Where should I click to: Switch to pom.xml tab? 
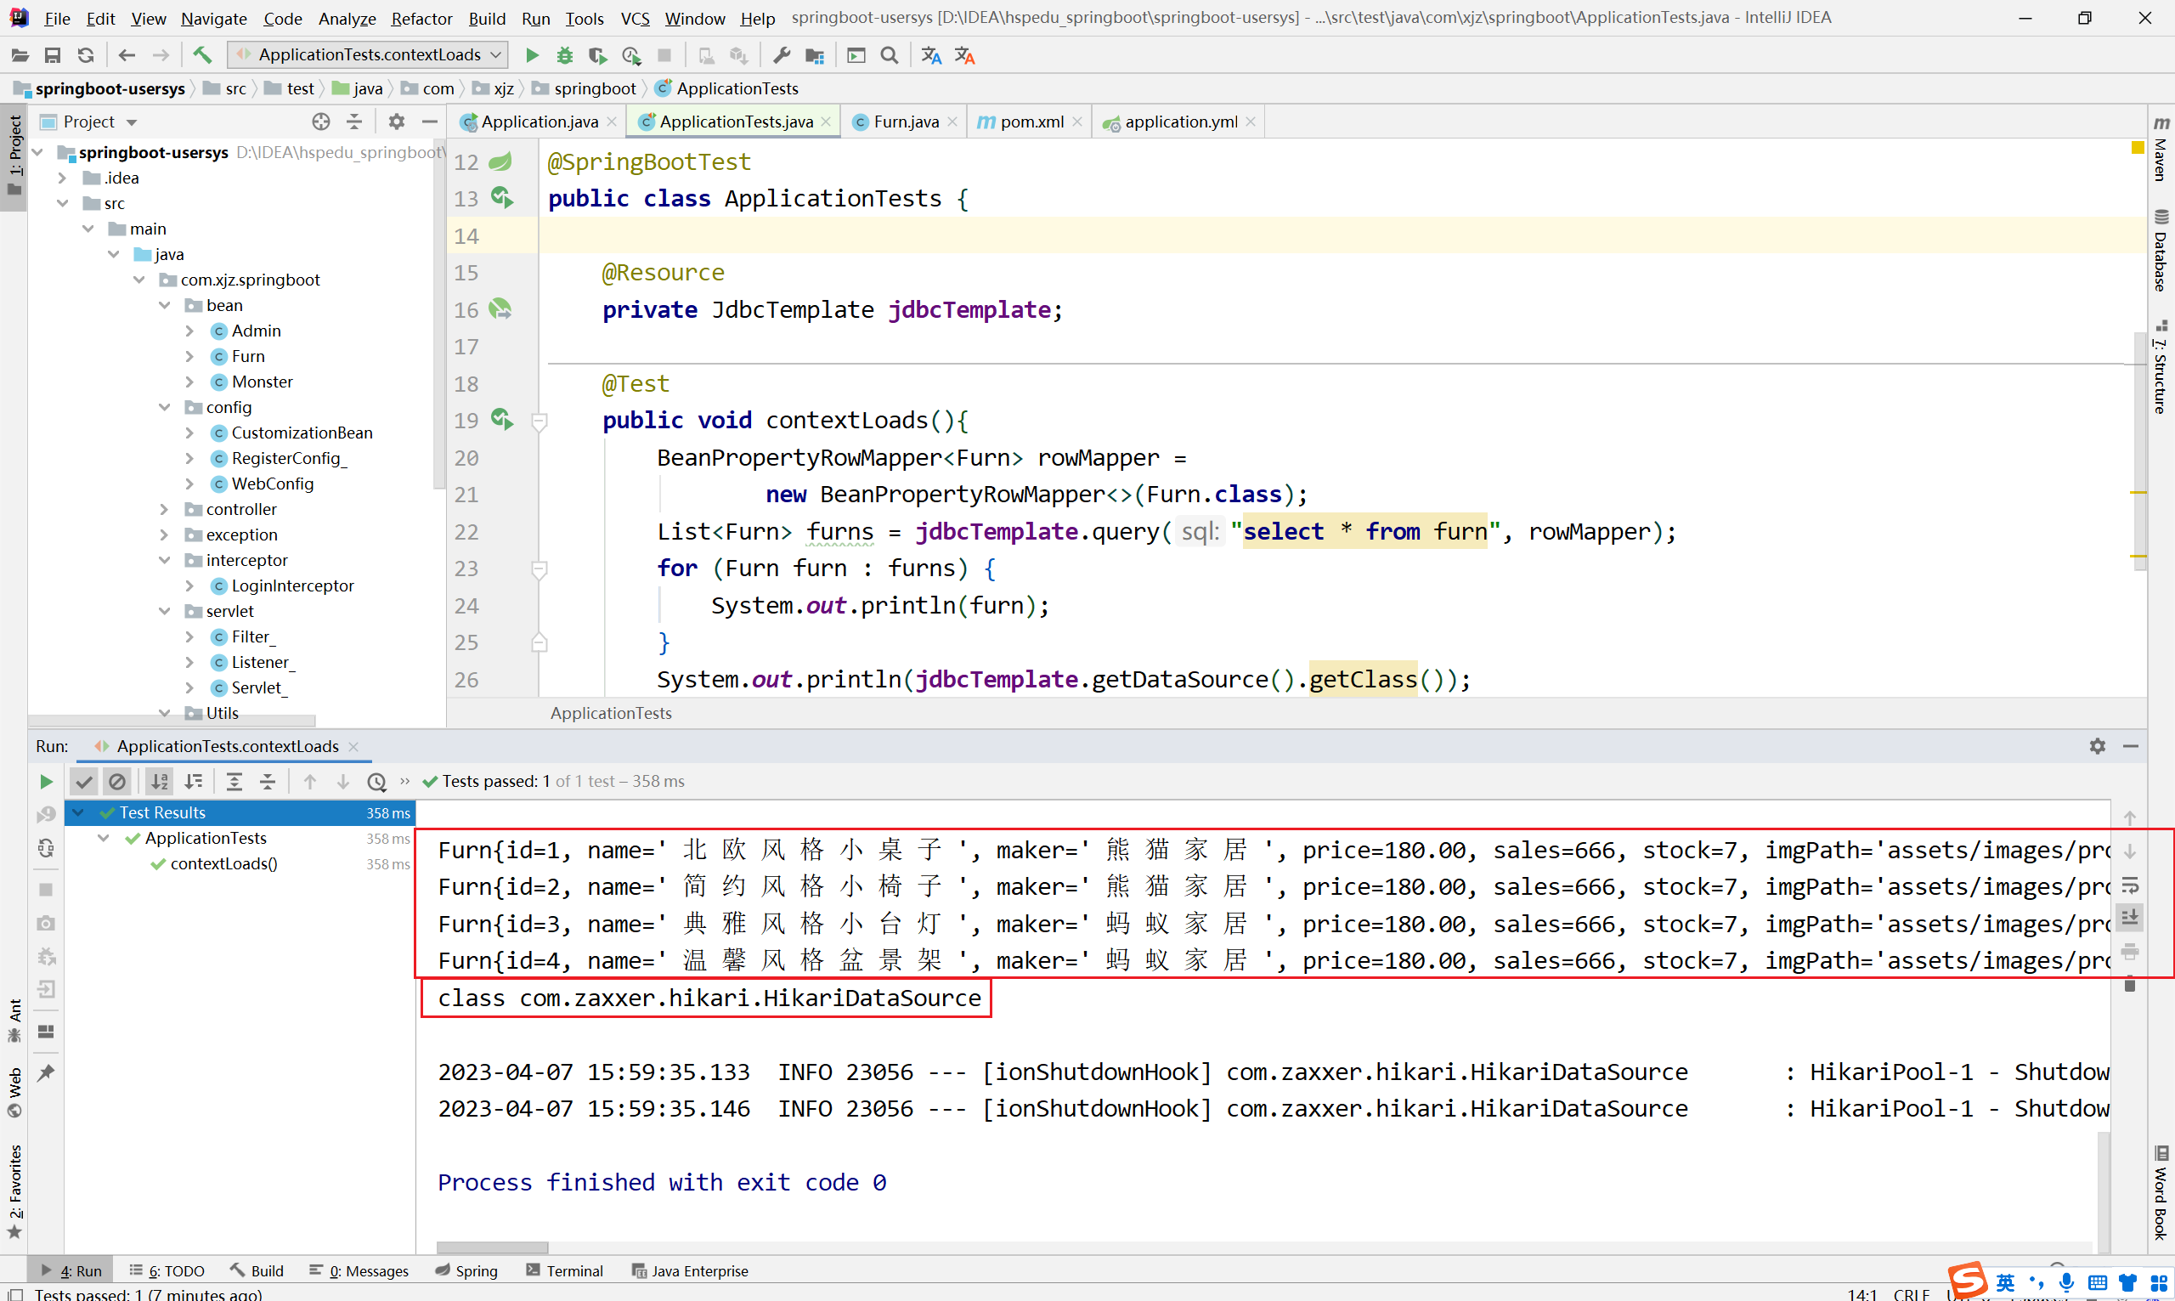coord(1031,122)
